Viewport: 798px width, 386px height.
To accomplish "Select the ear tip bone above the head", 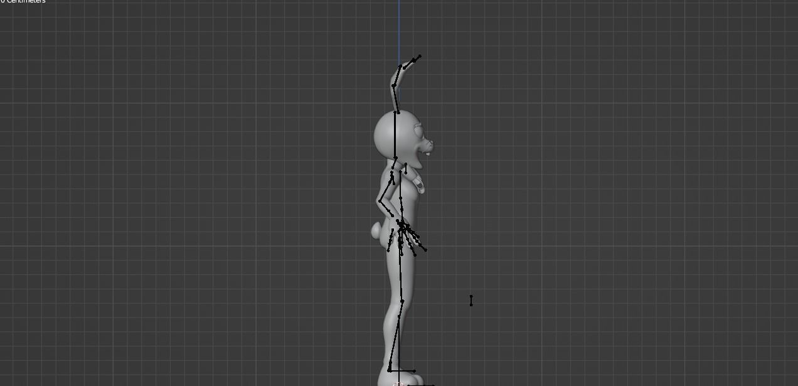I will point(417,58).
